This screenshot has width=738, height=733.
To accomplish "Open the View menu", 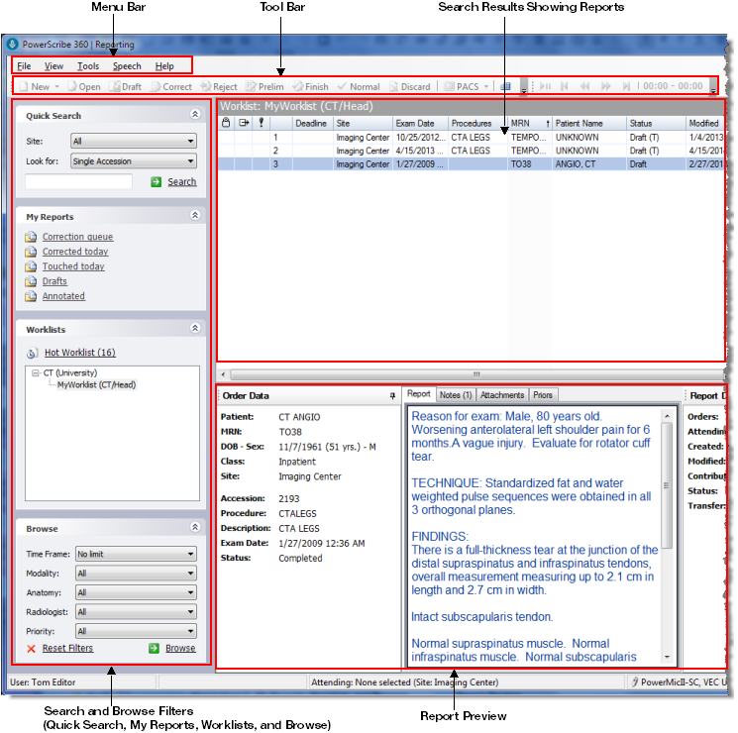I will (x=54, y=66).
